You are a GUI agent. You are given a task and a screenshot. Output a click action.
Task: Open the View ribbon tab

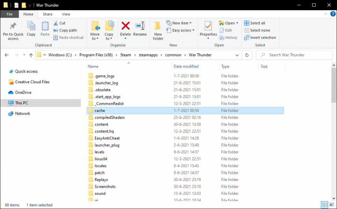click(x=66, y=14)
